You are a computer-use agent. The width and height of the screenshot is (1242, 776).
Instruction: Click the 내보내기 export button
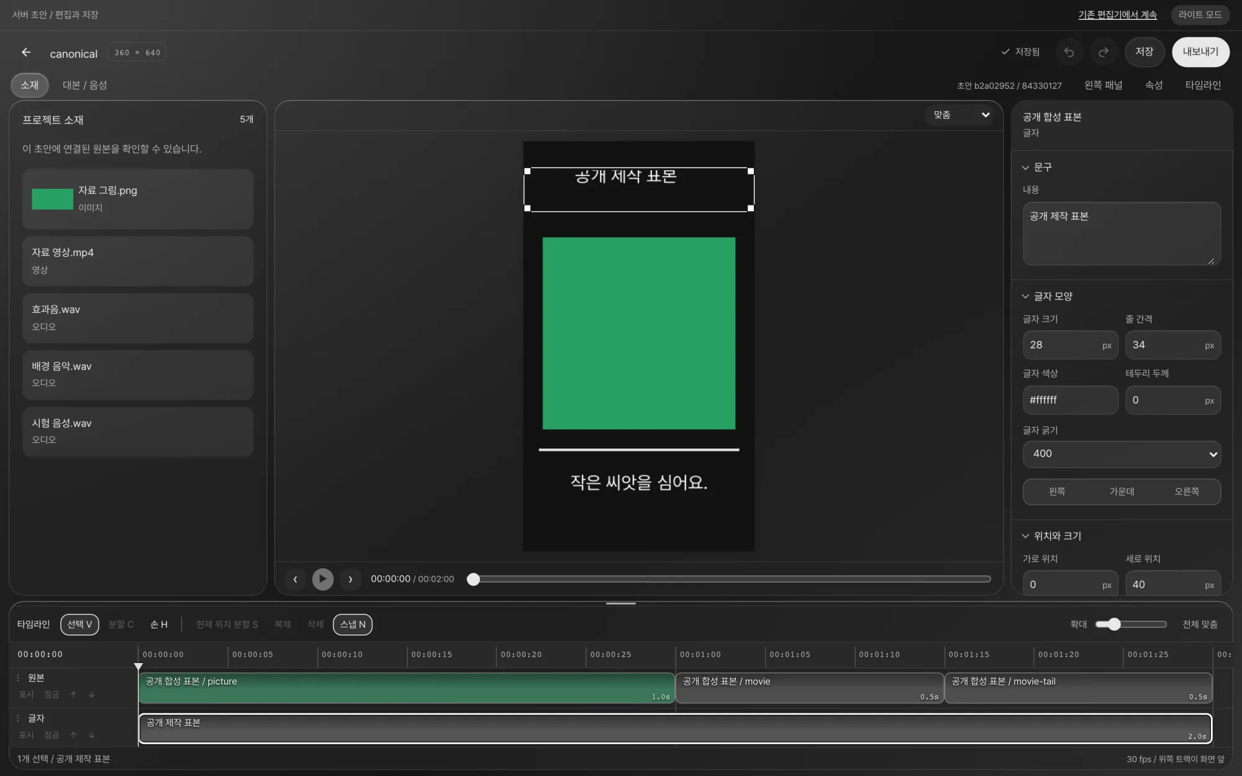pyautogui.click(x=1200, y=52)
